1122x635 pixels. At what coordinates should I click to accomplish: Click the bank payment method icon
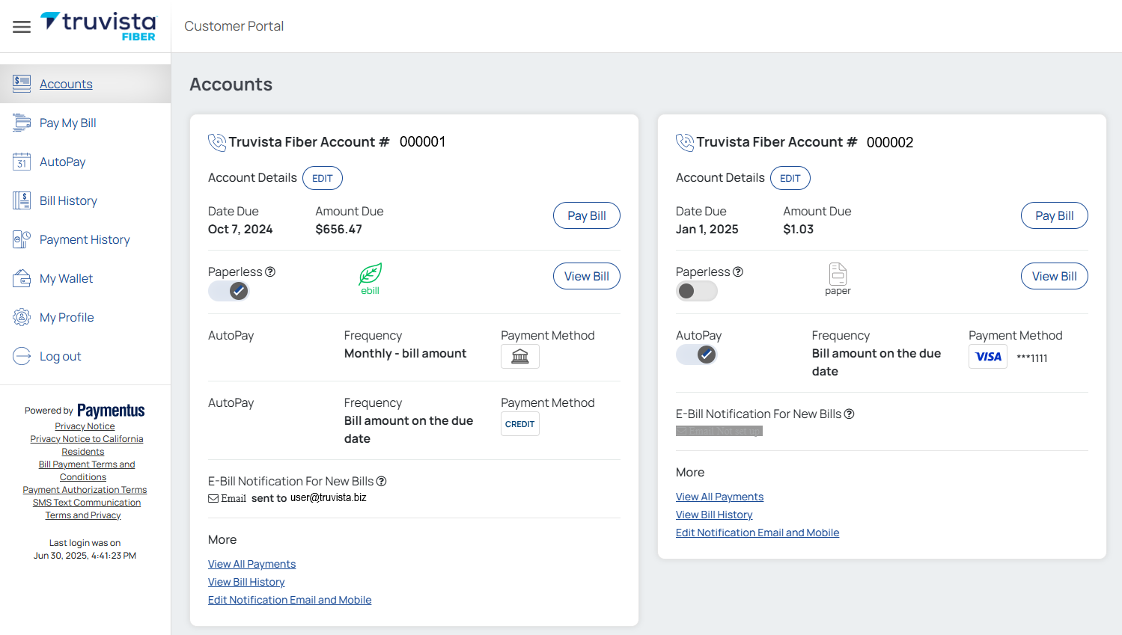coord(519,357)
